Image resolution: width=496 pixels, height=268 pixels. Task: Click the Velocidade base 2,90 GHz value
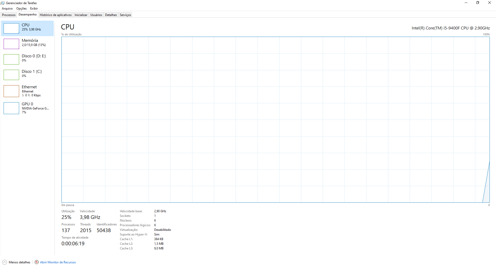click(160, 211)
